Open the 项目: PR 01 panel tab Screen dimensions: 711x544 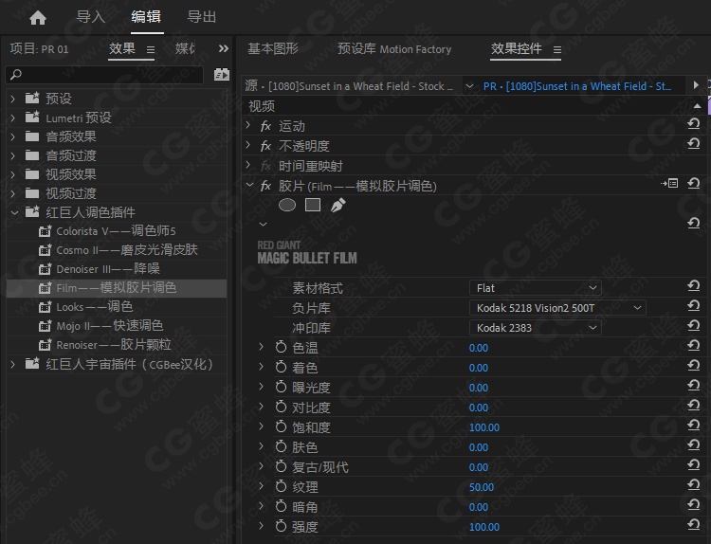click(39, 49)
